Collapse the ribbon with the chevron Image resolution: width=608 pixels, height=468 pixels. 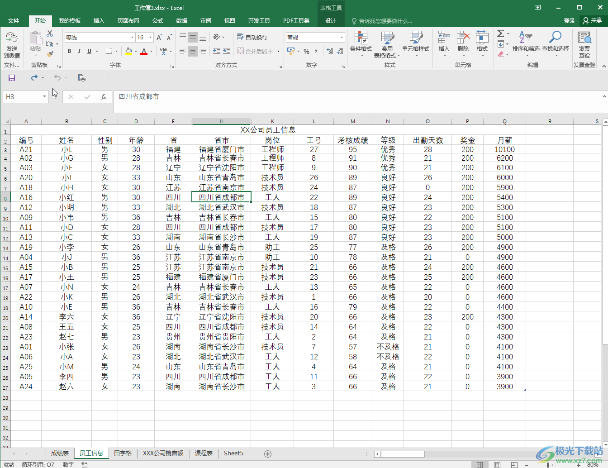pos(604,66)
